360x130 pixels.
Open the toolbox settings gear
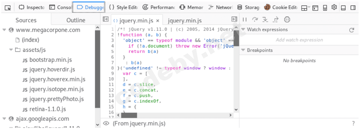tap(334, 8)
